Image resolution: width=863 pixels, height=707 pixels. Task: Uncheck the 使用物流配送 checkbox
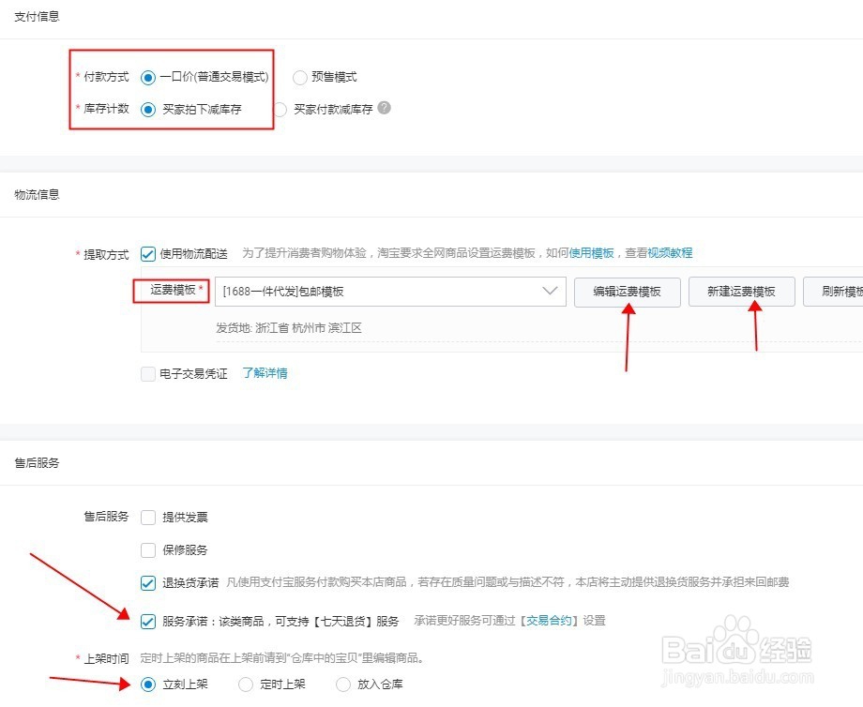click(147, 253)
